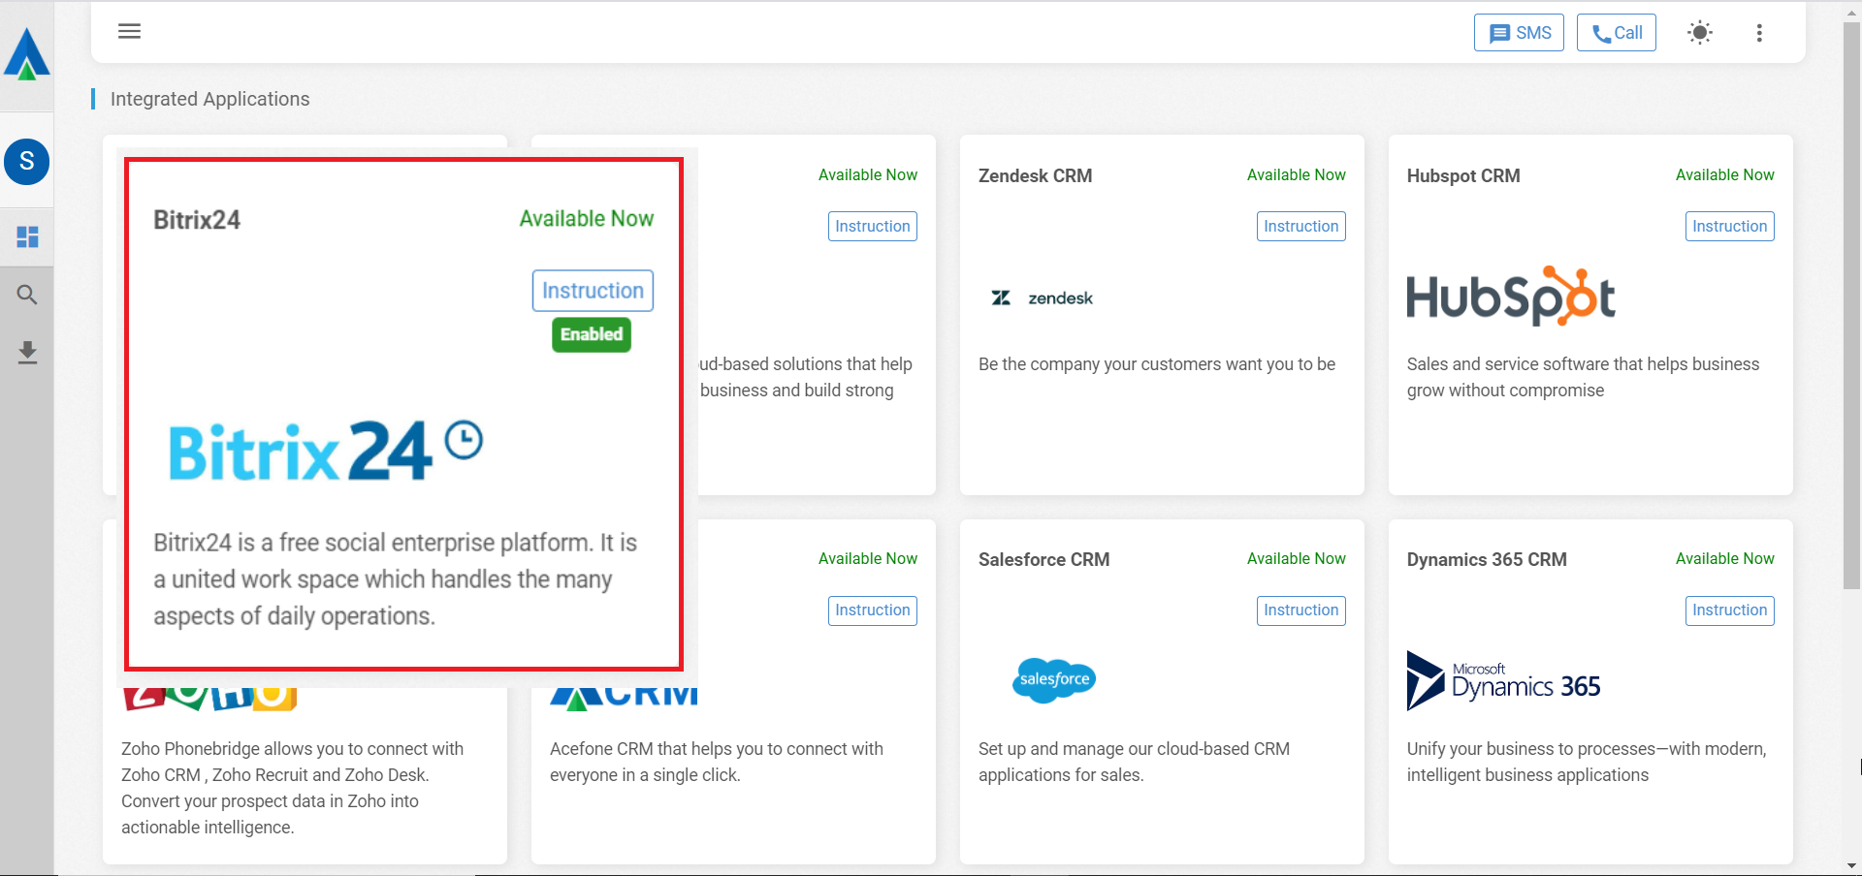Click the download icon in sidebar

pyautogui.click(x=27, y=352)
